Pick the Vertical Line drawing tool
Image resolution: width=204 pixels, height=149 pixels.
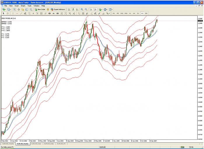pos(13,13)
